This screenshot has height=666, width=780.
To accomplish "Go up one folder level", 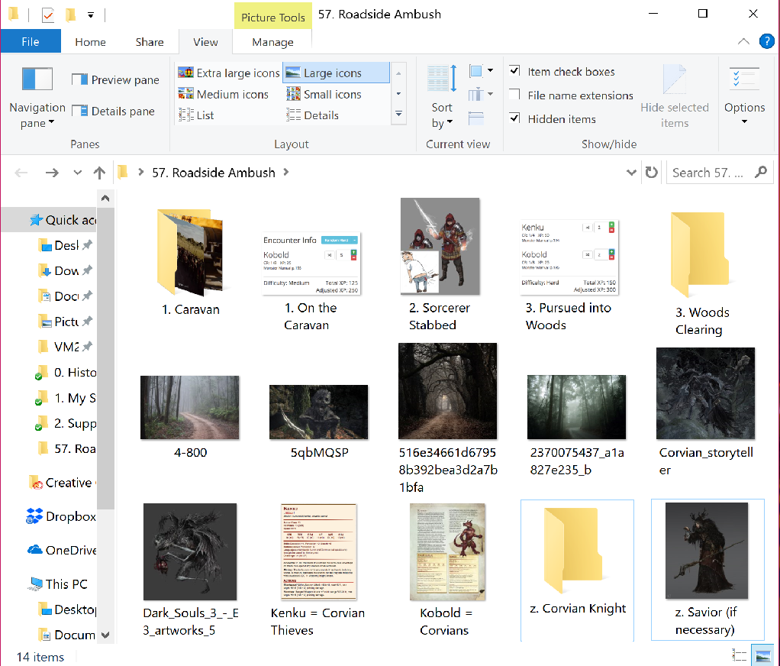I will coord(99,173).
